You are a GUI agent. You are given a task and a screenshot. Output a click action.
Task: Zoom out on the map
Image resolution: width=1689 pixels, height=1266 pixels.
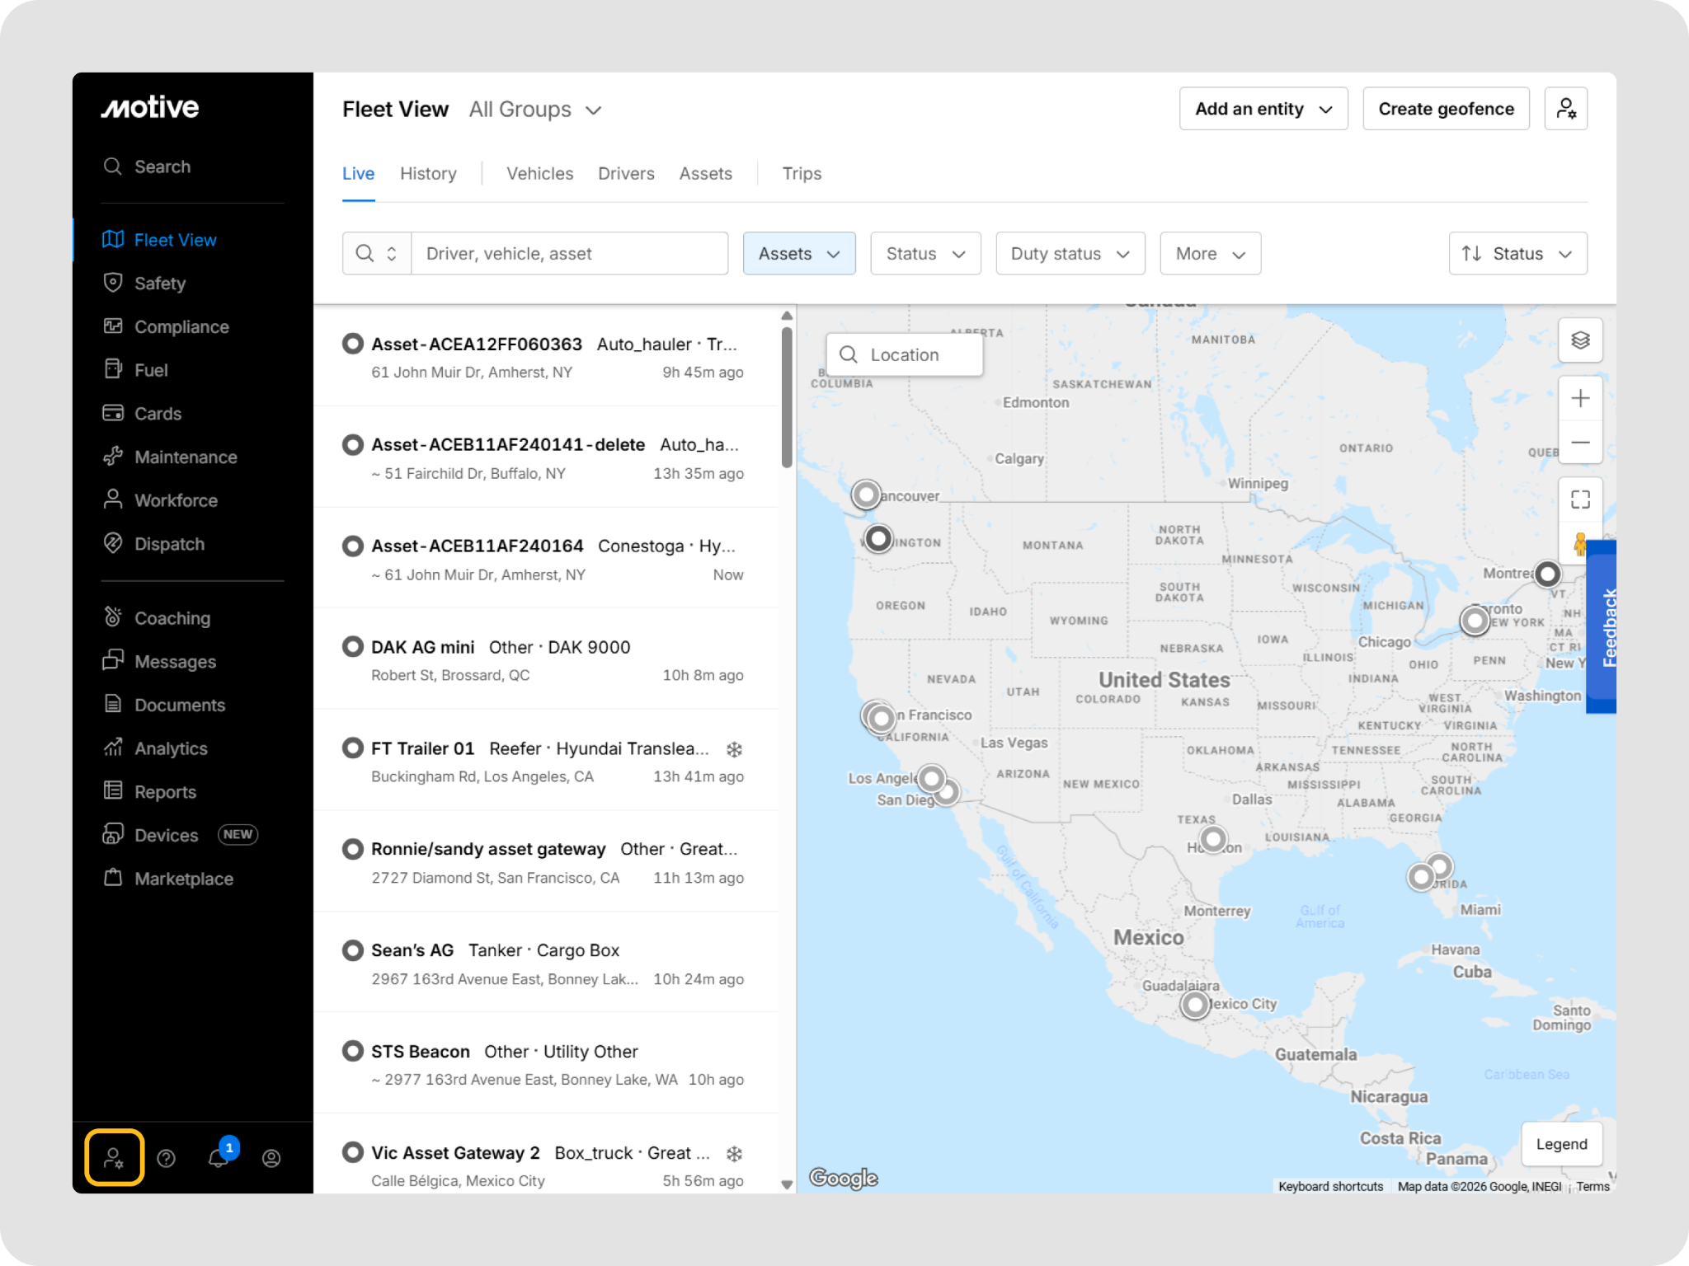pos(1579,443)
